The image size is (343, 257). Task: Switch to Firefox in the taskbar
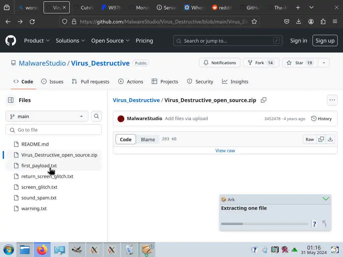42,250
